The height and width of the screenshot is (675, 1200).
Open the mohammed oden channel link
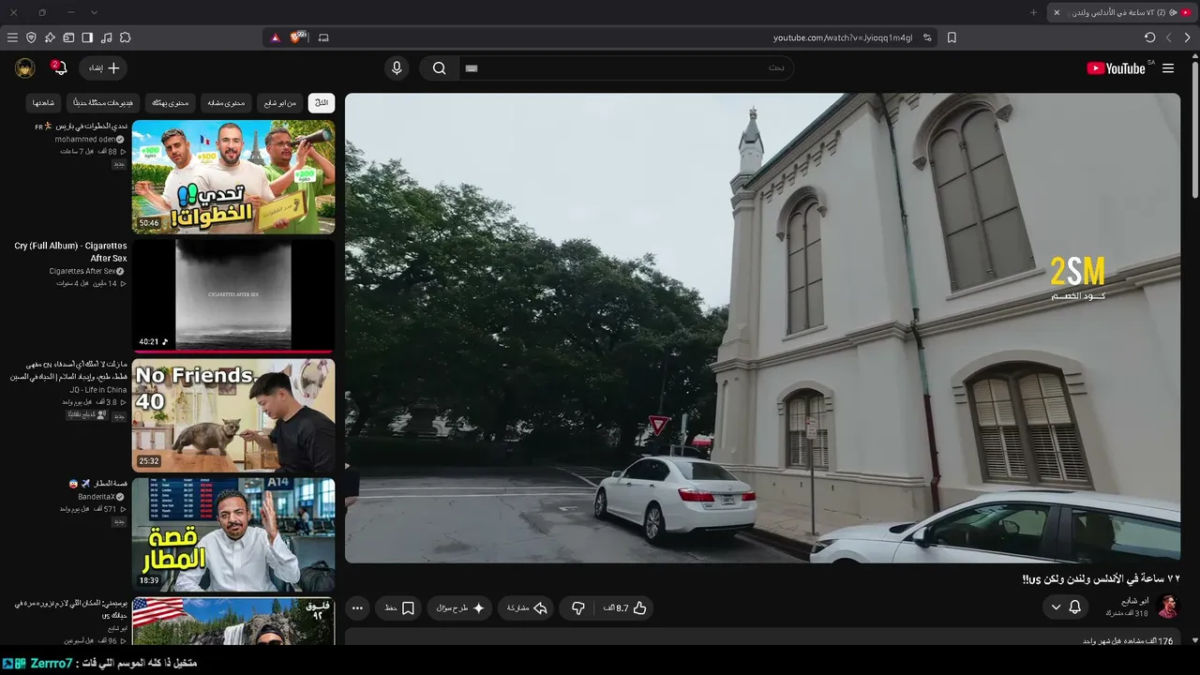coord(85,139)
